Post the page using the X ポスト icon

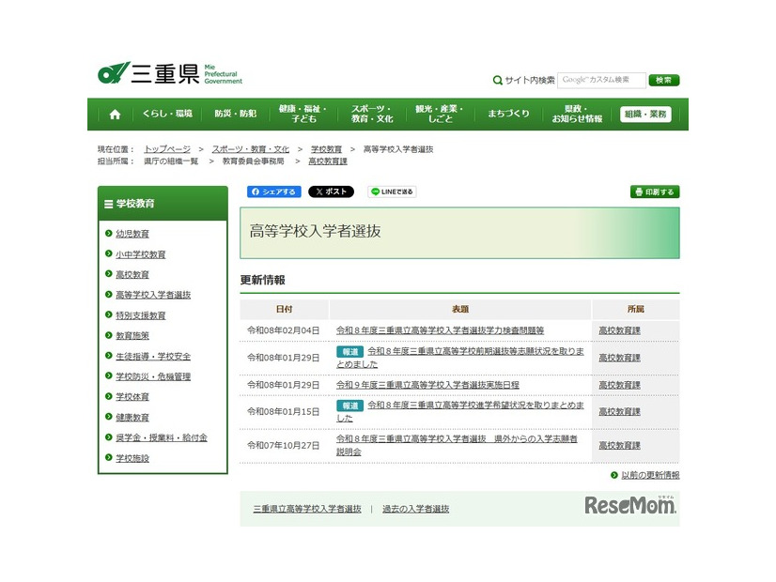(318, 191)
